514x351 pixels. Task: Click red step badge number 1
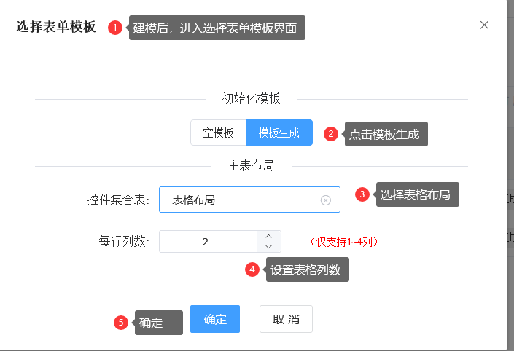(115, 28)
